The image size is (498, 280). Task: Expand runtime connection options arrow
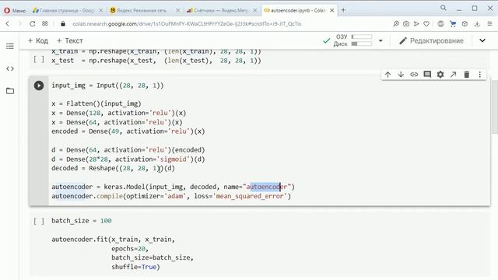381,41
